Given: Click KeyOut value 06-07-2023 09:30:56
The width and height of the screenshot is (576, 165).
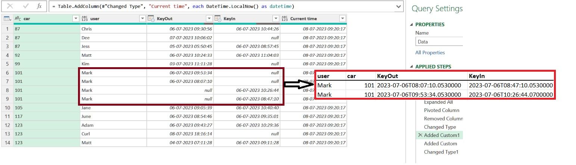Looking at the screenshot, I should 180,29.
